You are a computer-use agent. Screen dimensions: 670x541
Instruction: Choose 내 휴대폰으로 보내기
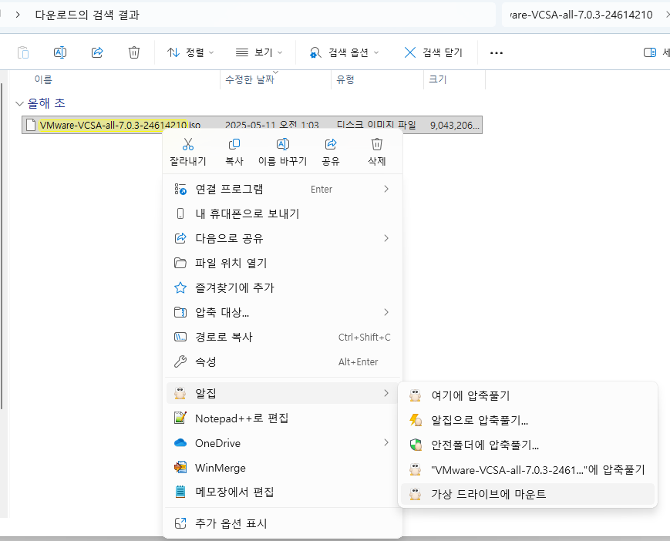[x=282, y=213]
